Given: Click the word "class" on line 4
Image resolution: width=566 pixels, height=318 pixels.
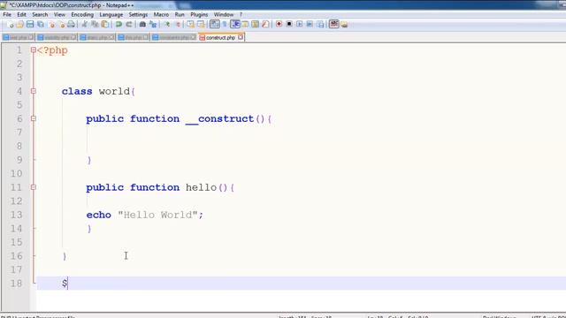Looking at the screenshot, I should [77, 91].
